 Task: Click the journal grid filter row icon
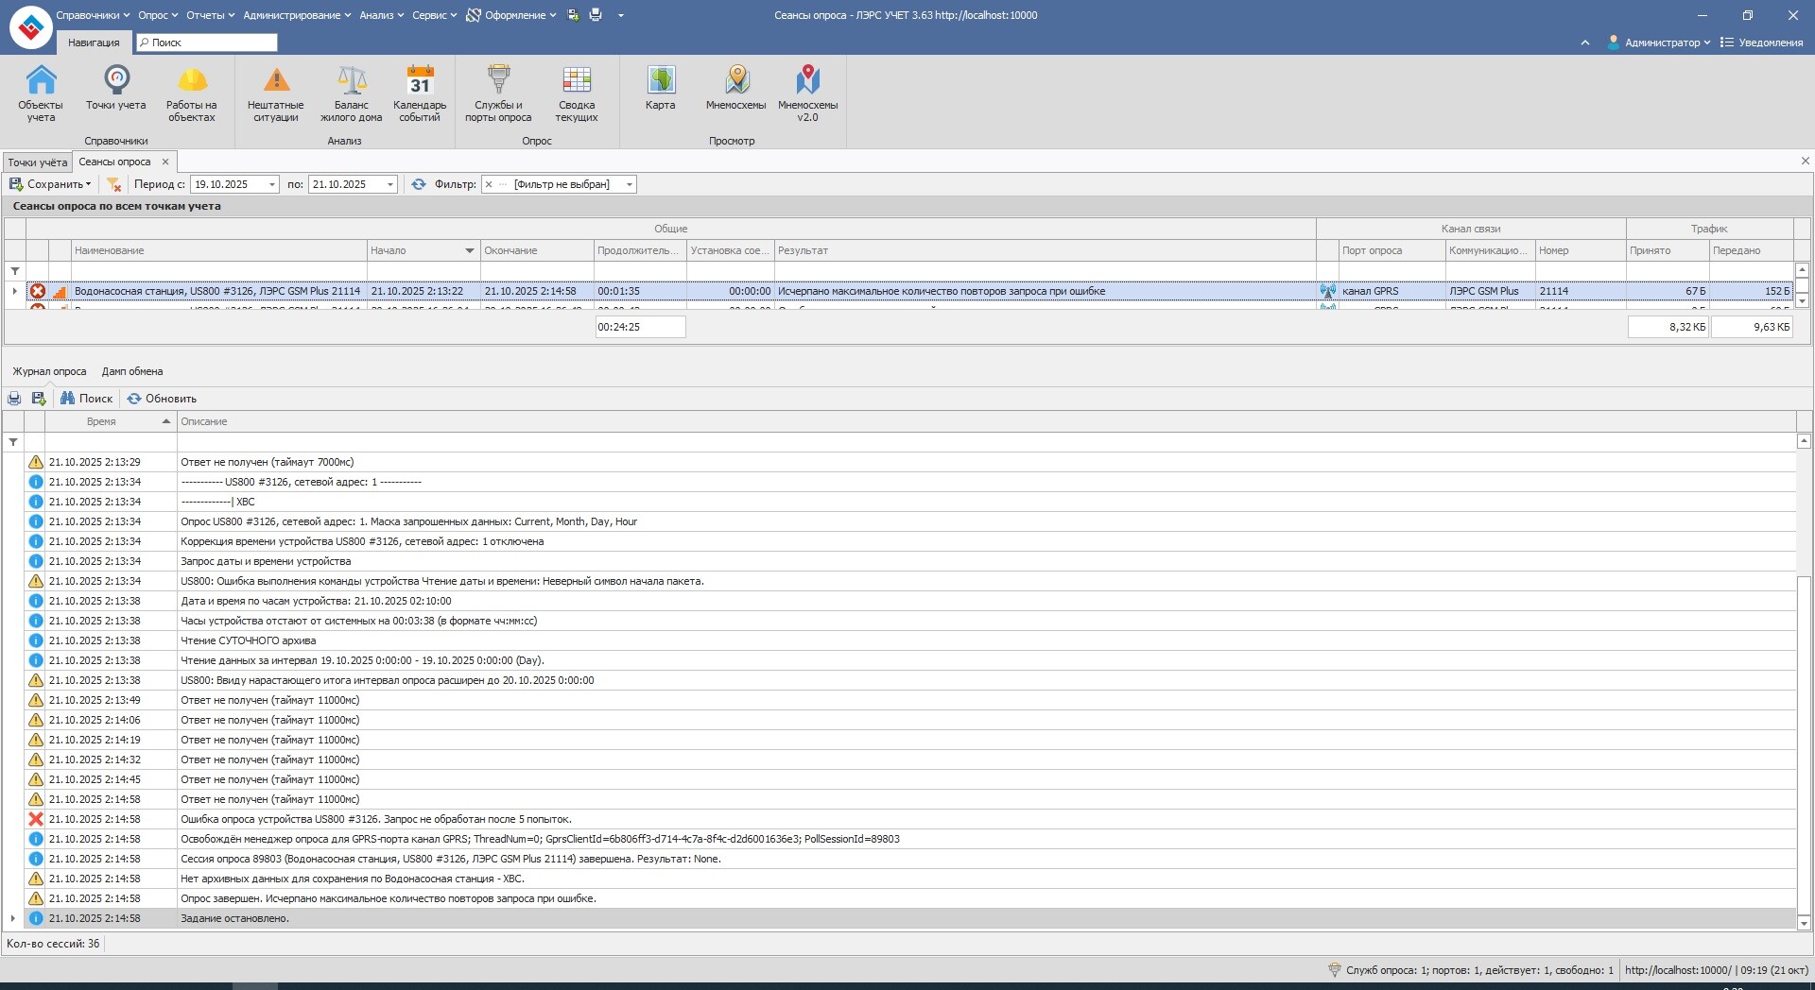(13, 442)
